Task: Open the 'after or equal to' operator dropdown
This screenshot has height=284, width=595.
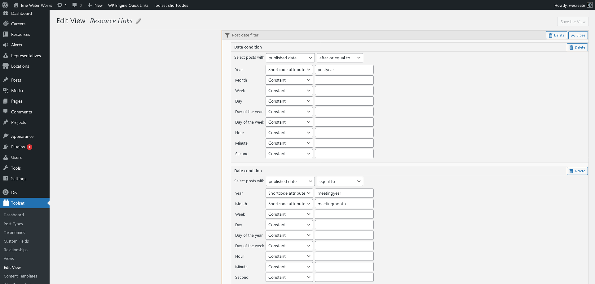Action: tap(340, 58)
